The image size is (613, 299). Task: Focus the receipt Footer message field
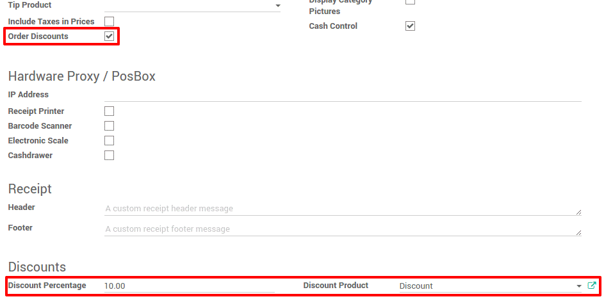point(339,229)
